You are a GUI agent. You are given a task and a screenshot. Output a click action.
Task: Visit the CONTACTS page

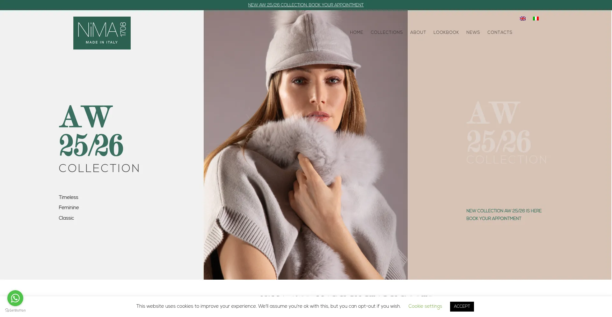tap(499, 32)
